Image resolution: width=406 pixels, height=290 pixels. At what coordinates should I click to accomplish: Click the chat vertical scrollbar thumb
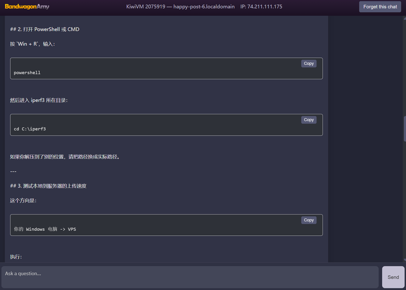[x=404, y=129]
